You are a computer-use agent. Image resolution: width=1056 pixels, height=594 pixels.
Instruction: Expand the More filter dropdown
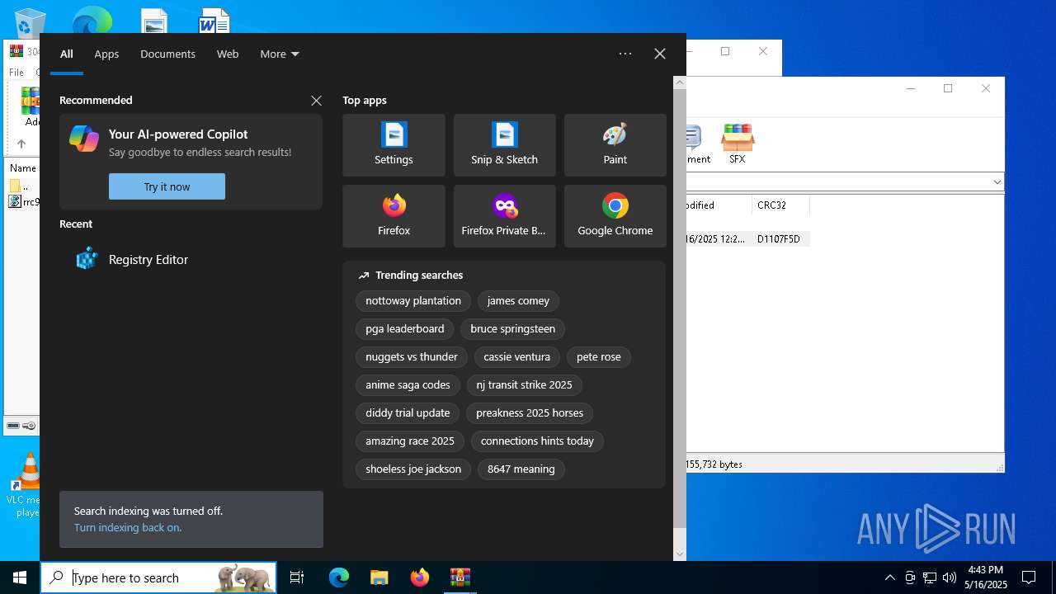tap(280, 54)
